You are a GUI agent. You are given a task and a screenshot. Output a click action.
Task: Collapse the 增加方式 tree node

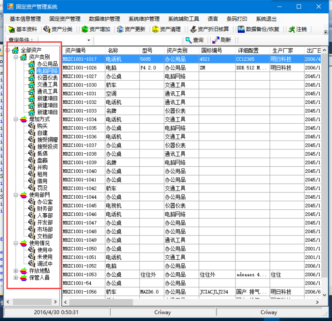[16, 119]
